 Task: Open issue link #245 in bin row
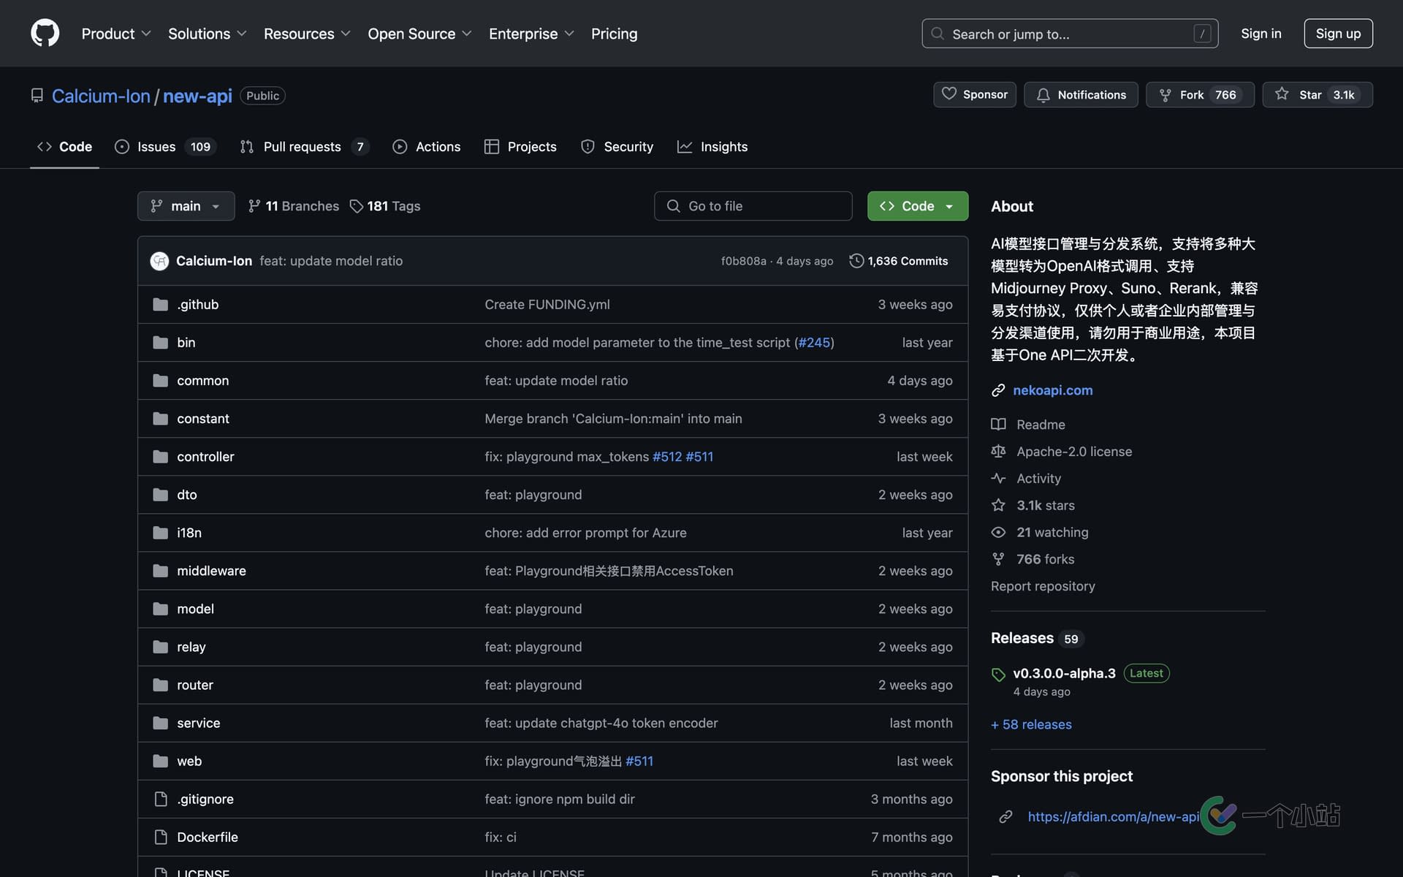tap(814, 343)
